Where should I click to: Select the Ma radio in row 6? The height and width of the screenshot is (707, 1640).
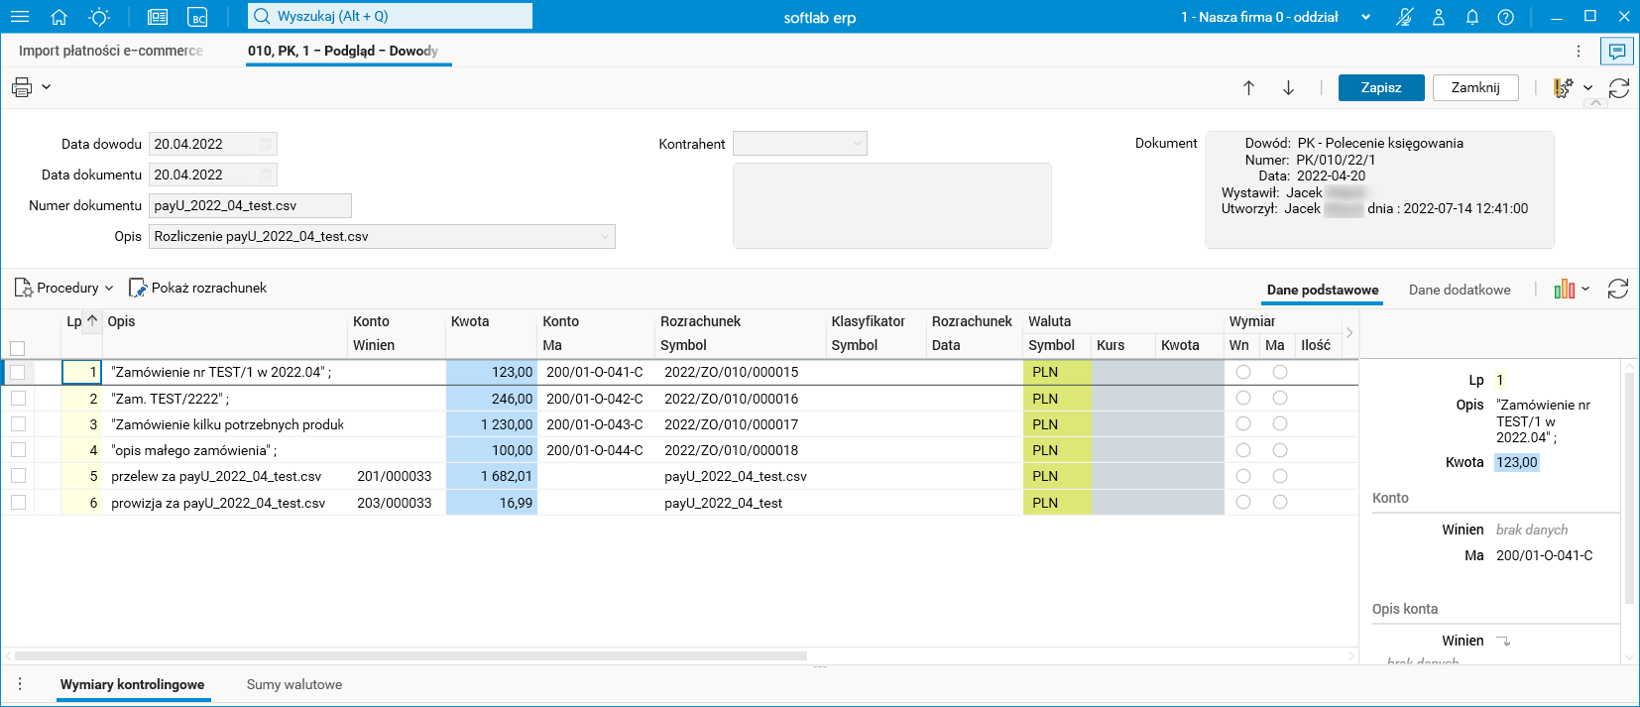tap(1280, 502)
